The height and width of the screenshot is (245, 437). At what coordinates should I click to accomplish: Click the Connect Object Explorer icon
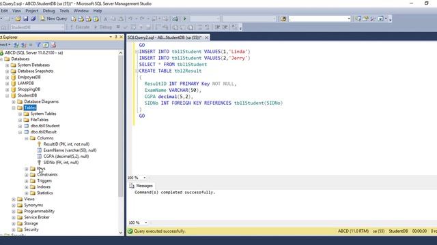[16, 45]
